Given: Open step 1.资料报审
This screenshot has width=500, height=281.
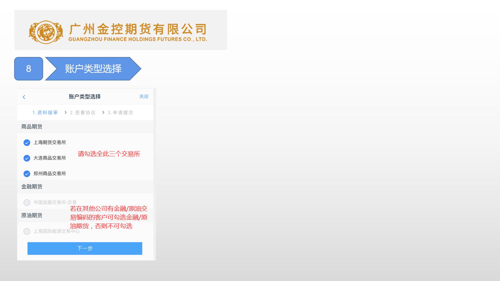Looking at the screenshot, I should coord(45,113).
